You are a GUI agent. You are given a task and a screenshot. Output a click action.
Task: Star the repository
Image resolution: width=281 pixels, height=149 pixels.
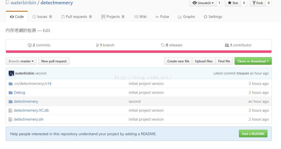point(233,3)
